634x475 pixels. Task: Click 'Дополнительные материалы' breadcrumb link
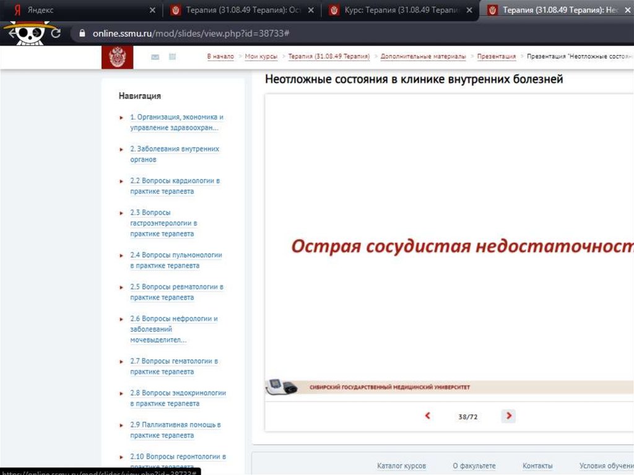pos(423,56)
